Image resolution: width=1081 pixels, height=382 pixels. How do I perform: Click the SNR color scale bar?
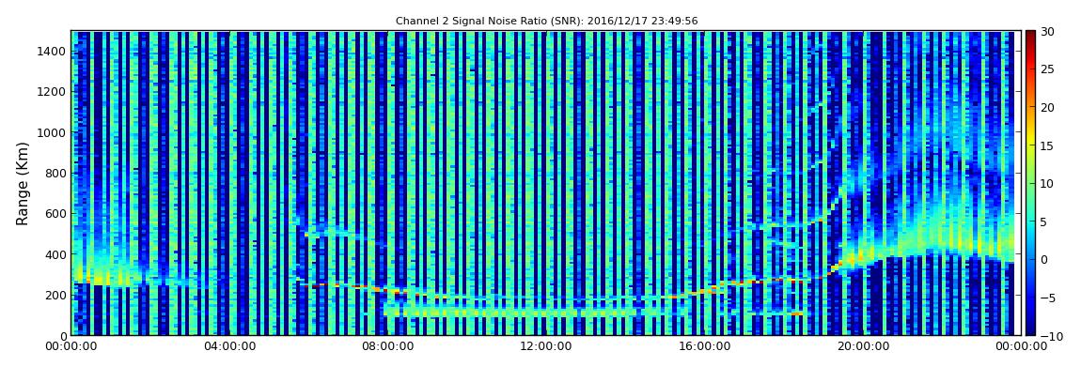pyautogui.click(x=1030, y=183)
